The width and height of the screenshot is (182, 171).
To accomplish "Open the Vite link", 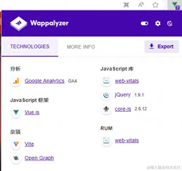I will (x=29, y=144).
